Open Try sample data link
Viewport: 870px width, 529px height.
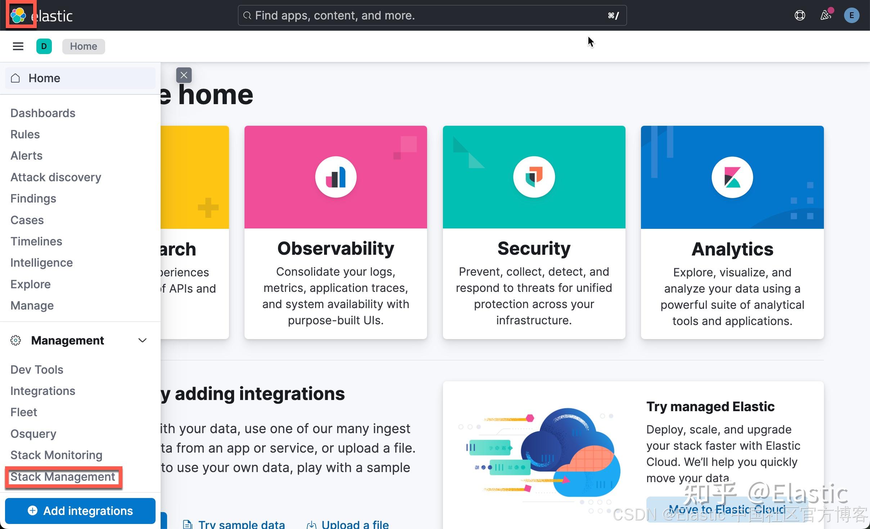tap(241, 524)
